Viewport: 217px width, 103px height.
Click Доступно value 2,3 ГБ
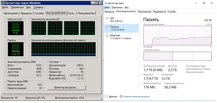pyautogui.click(x=172, y=70)
